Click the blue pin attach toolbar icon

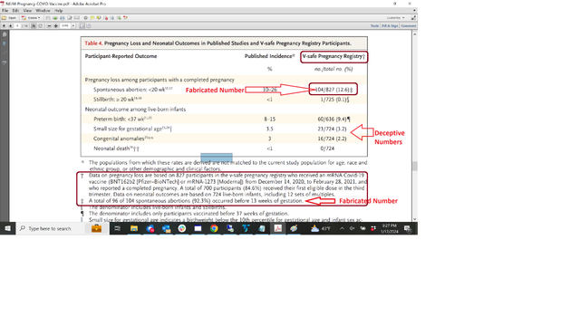pyautogui.click(x=112, y=18)
